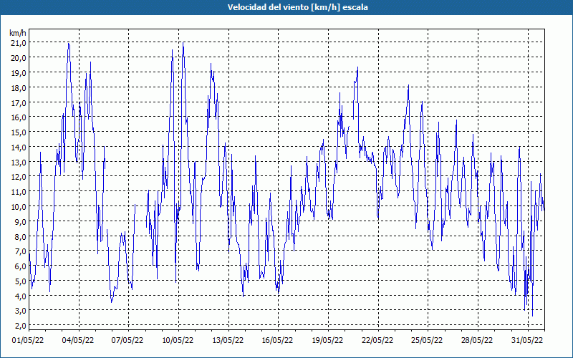Screen dimensions: 573x358
Task: Select the '14,0' y-axis value
Action: click(x=19, y=147)
